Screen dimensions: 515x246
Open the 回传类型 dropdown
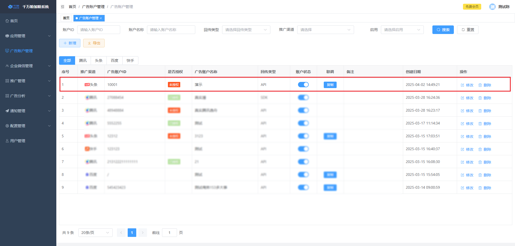[246, 30]
